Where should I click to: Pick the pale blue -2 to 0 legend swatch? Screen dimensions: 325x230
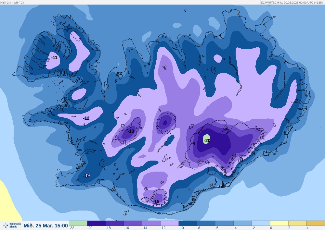pos(261,223)
